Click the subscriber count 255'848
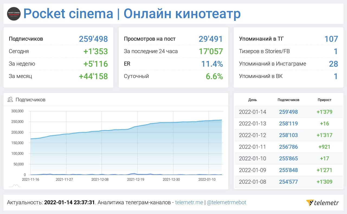 pyautogui.click(x=288, y=170)
